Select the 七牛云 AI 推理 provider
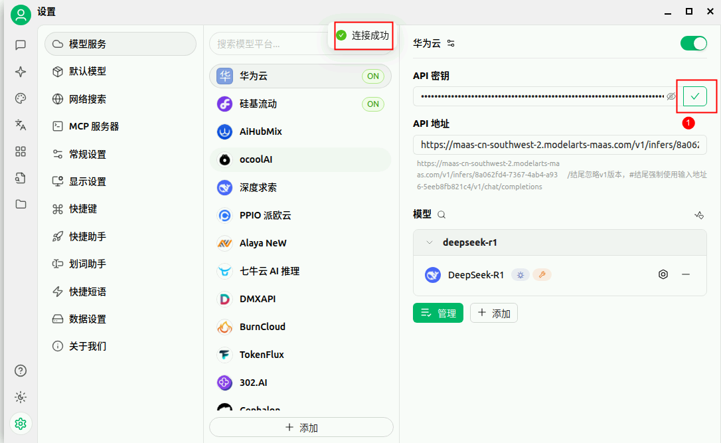Image resolution: width=721 pixels, height=443 pixels. (300, 272)
